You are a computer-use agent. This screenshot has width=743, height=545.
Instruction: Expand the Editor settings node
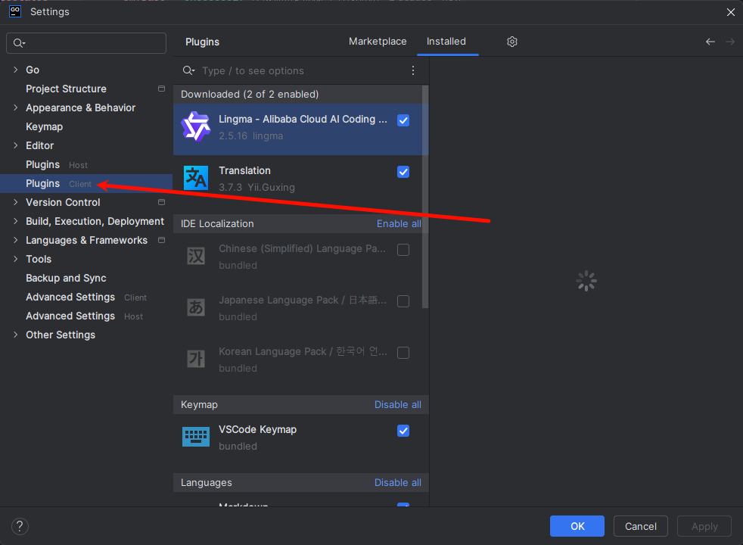click(x=16, y=145)
